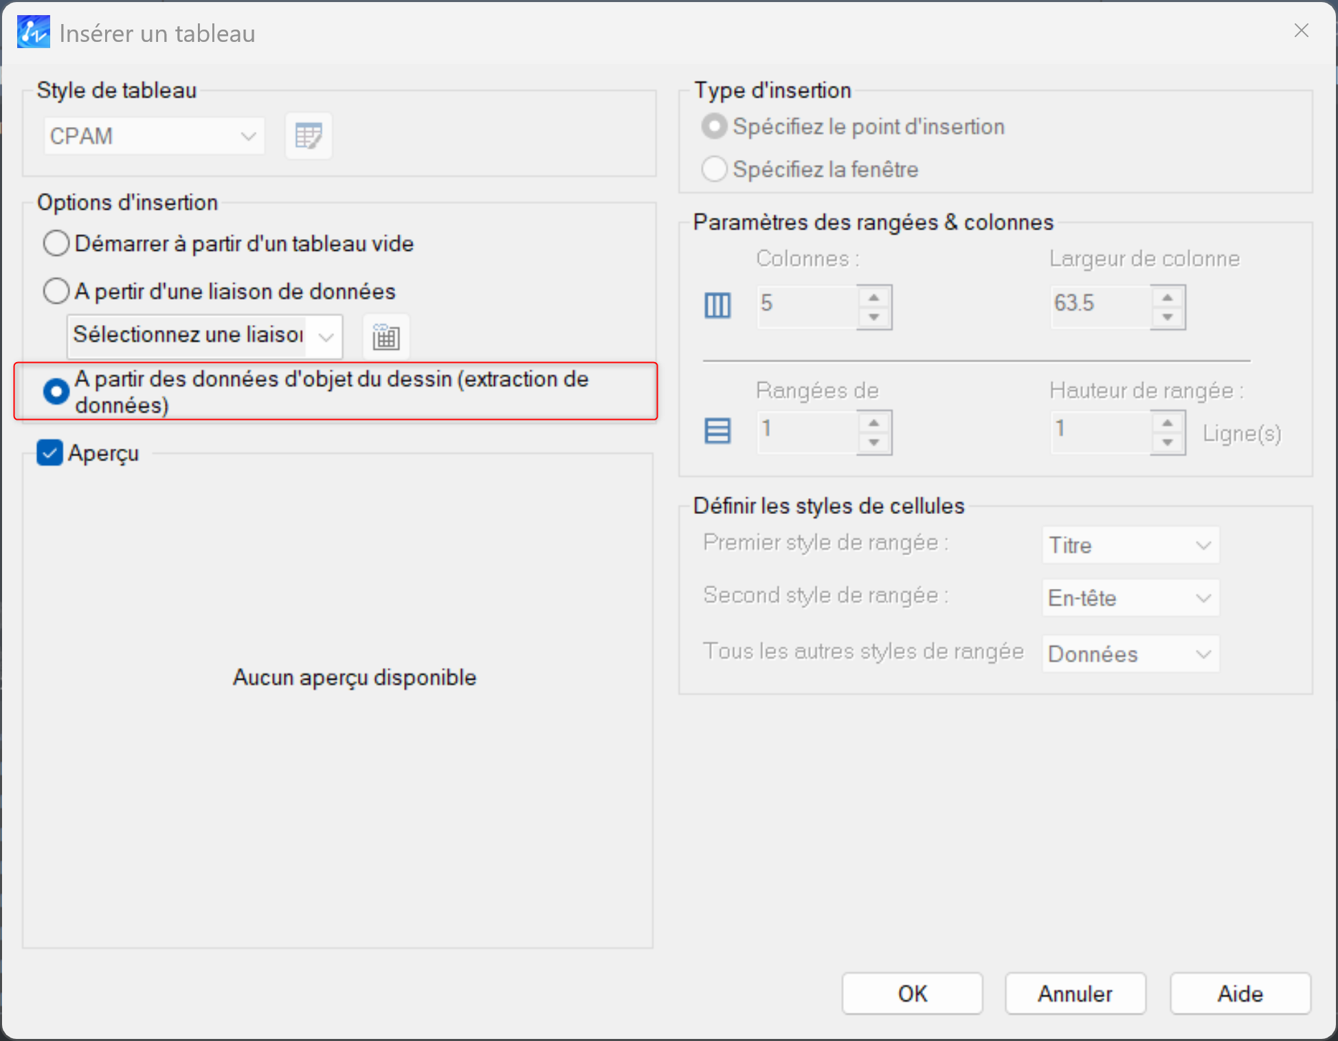
Task: Select Démarrer à partir d'un tableau vide
Action: point(56,243)
